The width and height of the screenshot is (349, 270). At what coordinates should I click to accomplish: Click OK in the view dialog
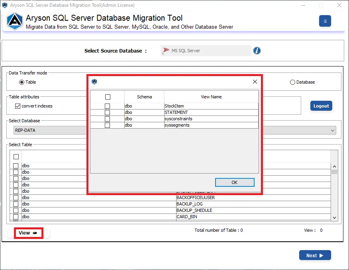[235, 182]
